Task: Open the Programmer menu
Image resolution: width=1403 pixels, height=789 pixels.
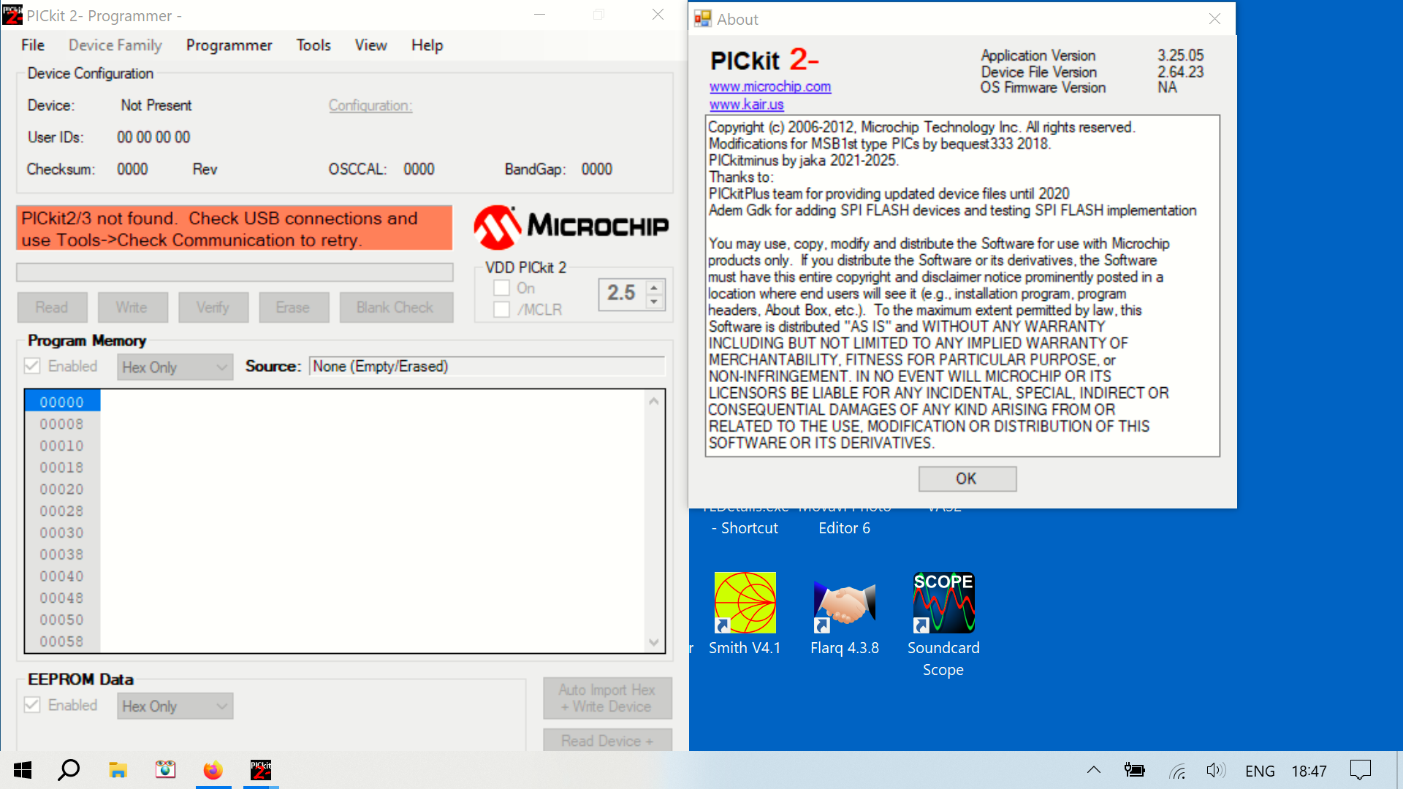Action: tap(229, 45)
